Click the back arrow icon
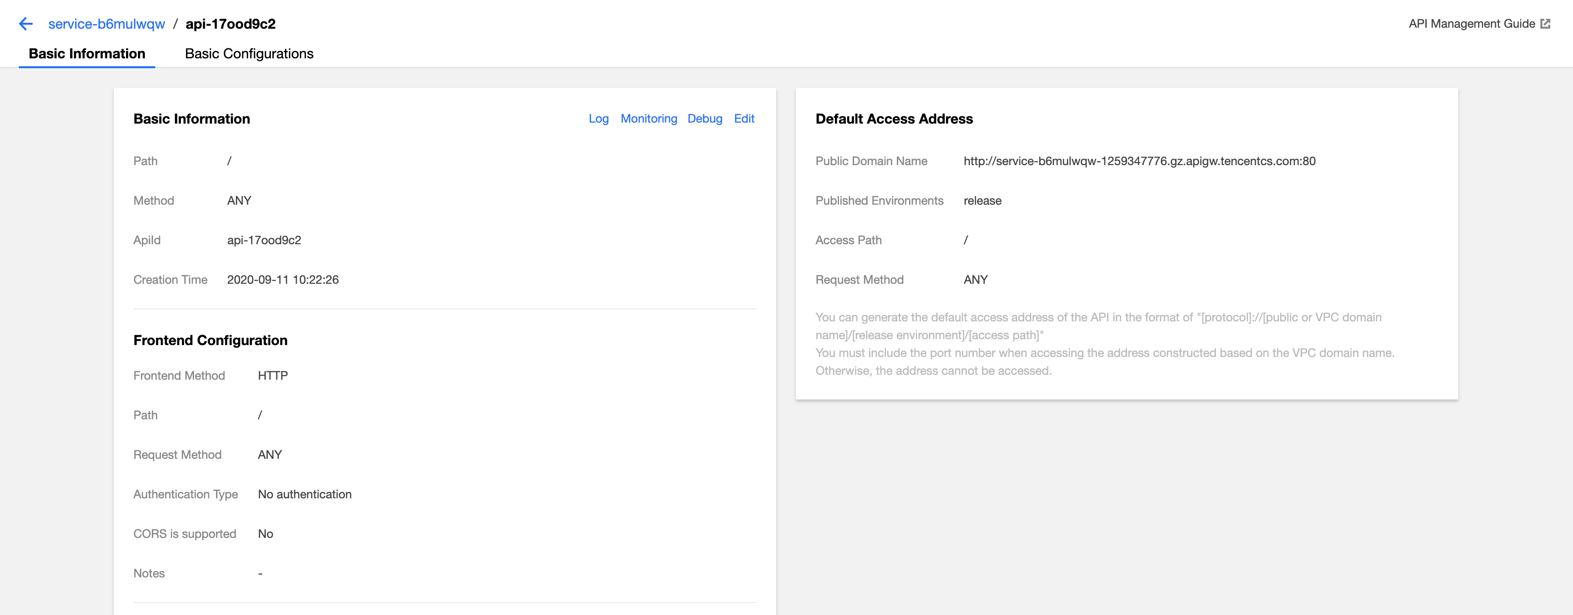 pyautogui.click(x=26, y=24)
